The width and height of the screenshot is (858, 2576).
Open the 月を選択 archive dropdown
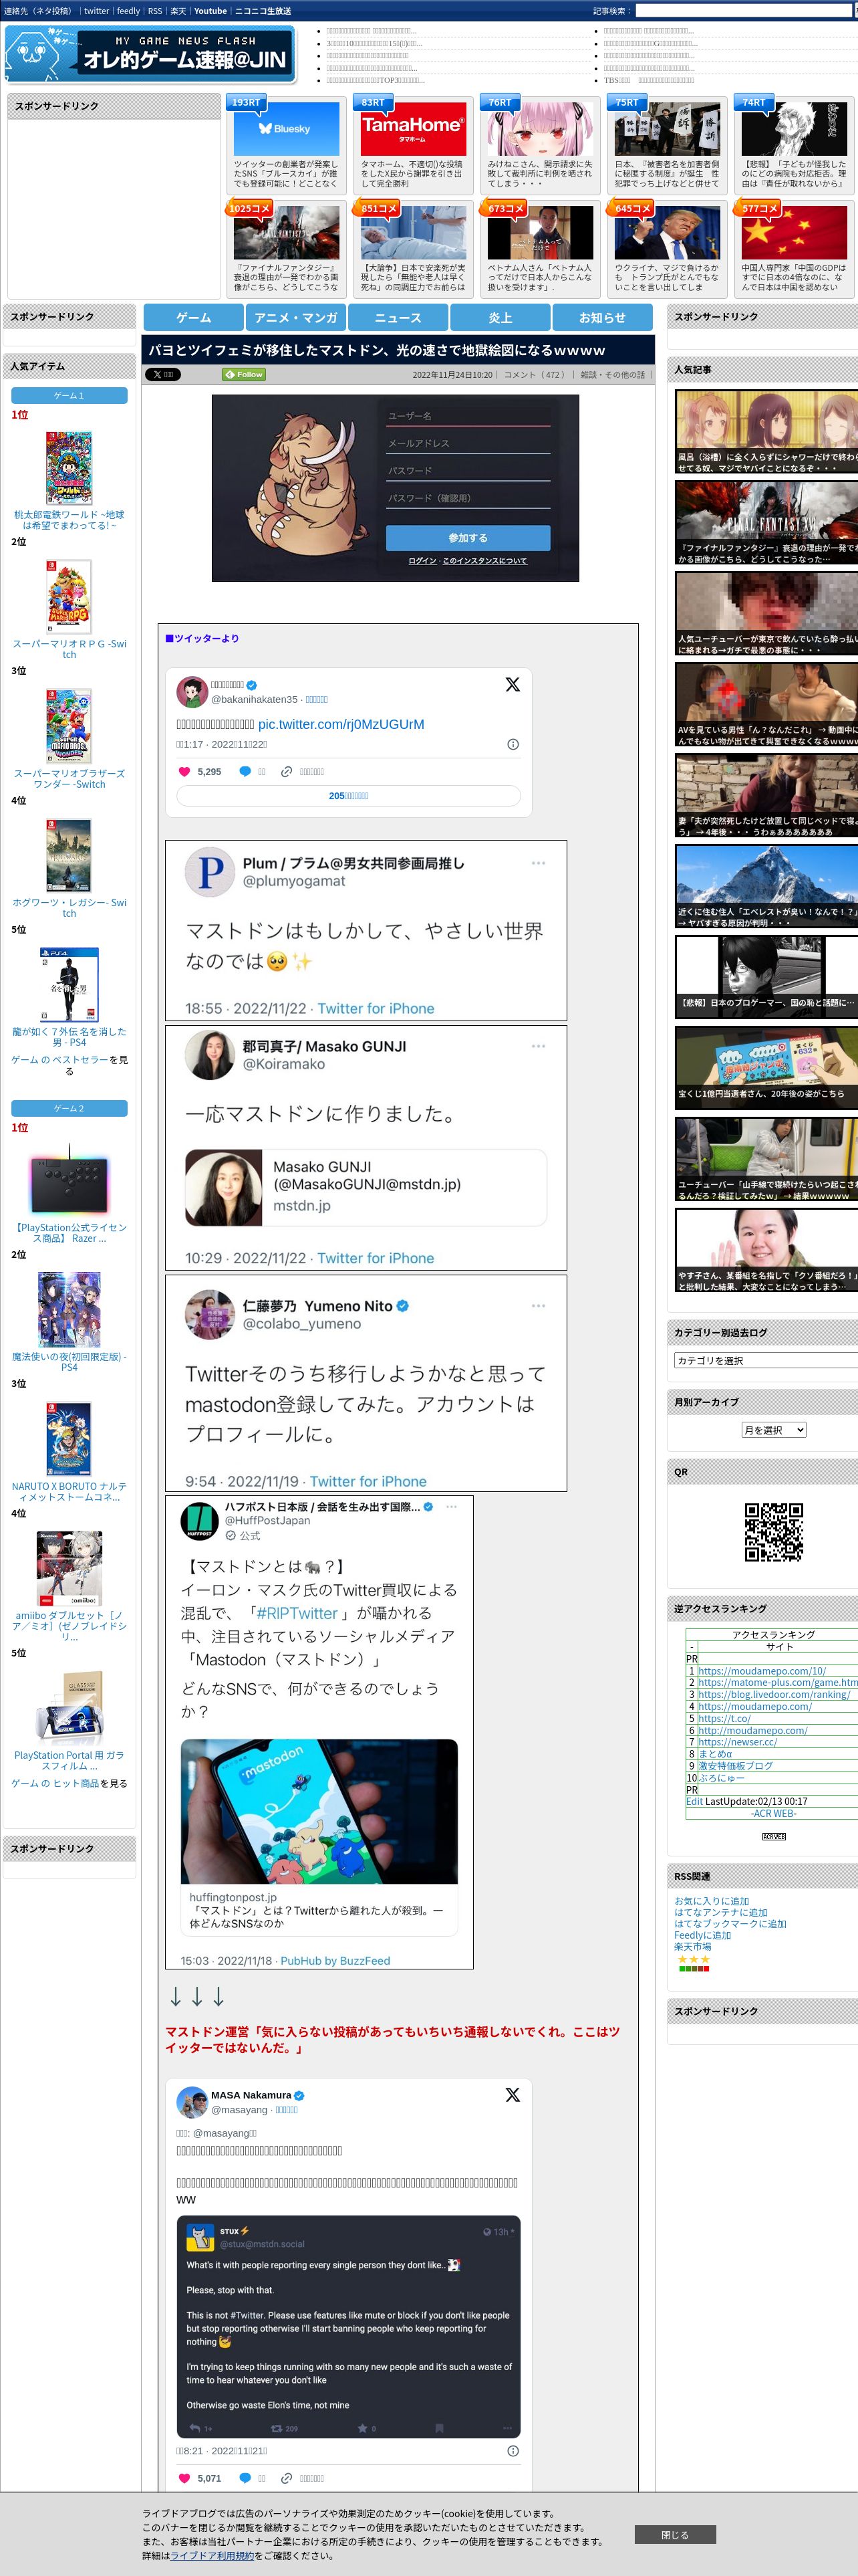pos(774,1430)
